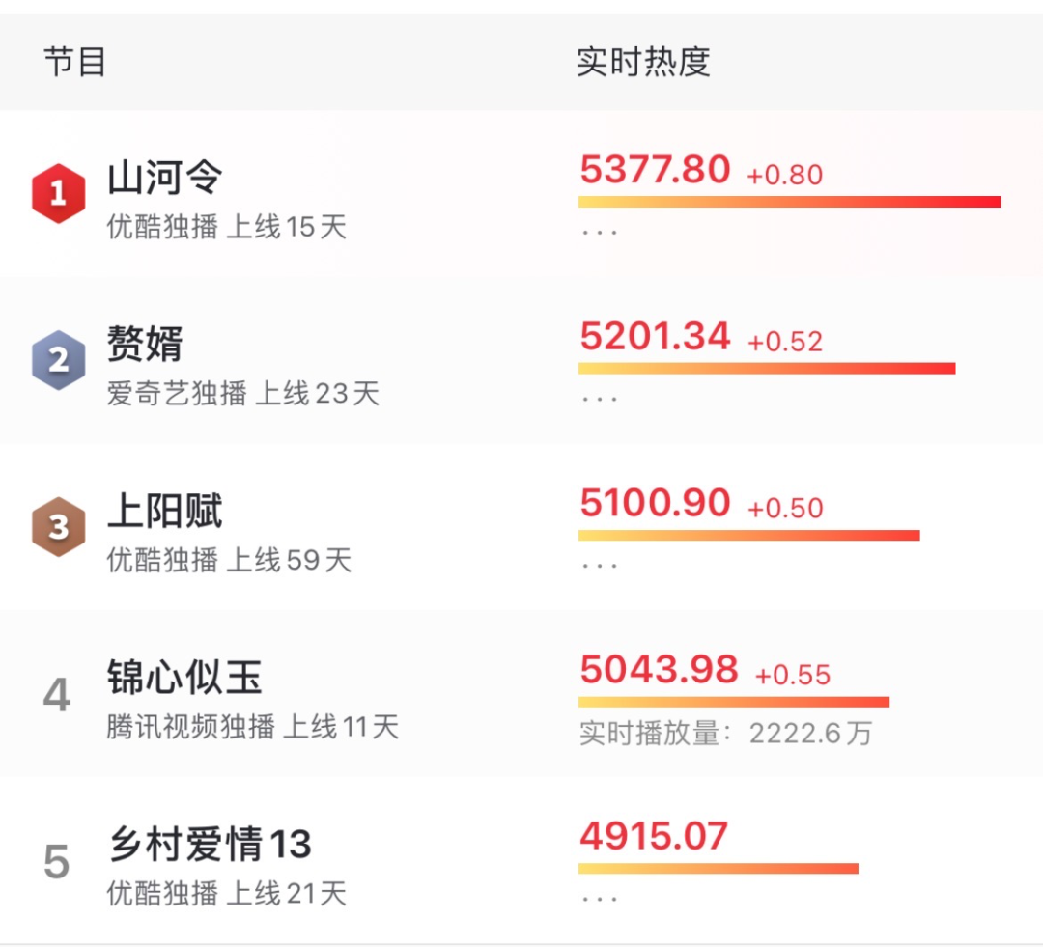The height and width of the screenshot is (947, 1043).
Task: Click the 爱奇艺独播 上线23天 subtitle
Action: [x=242, y=393]
